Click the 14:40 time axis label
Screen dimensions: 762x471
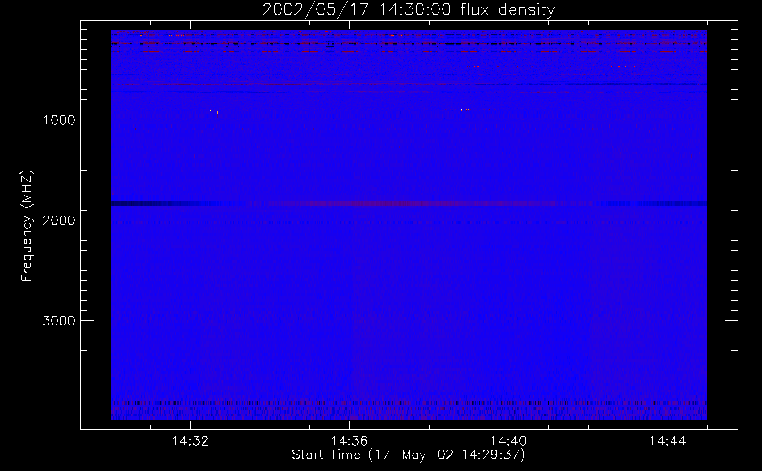click(509, 441)
